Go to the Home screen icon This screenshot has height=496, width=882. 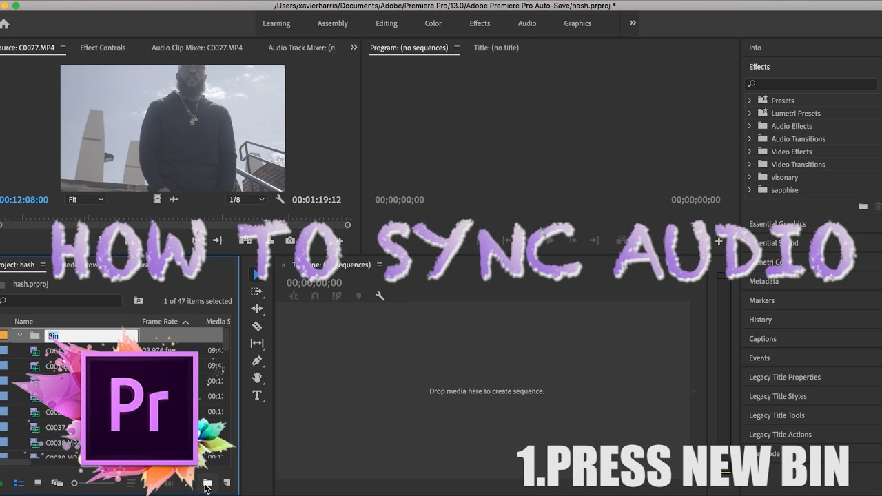tap(3, 23)
